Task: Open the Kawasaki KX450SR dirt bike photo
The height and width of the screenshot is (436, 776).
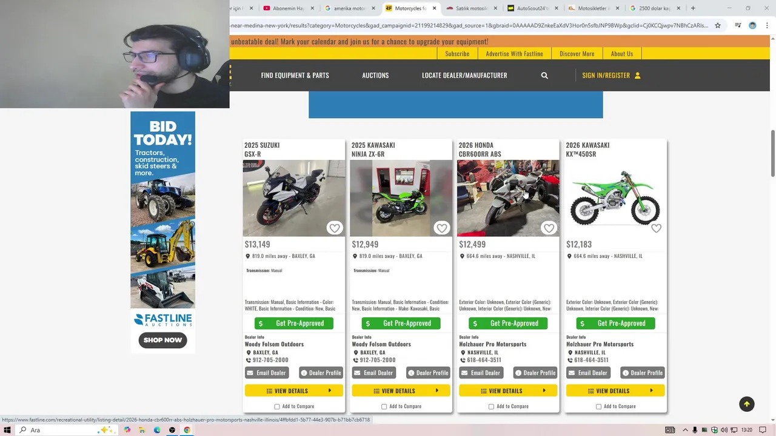Action: click(615, 198)
